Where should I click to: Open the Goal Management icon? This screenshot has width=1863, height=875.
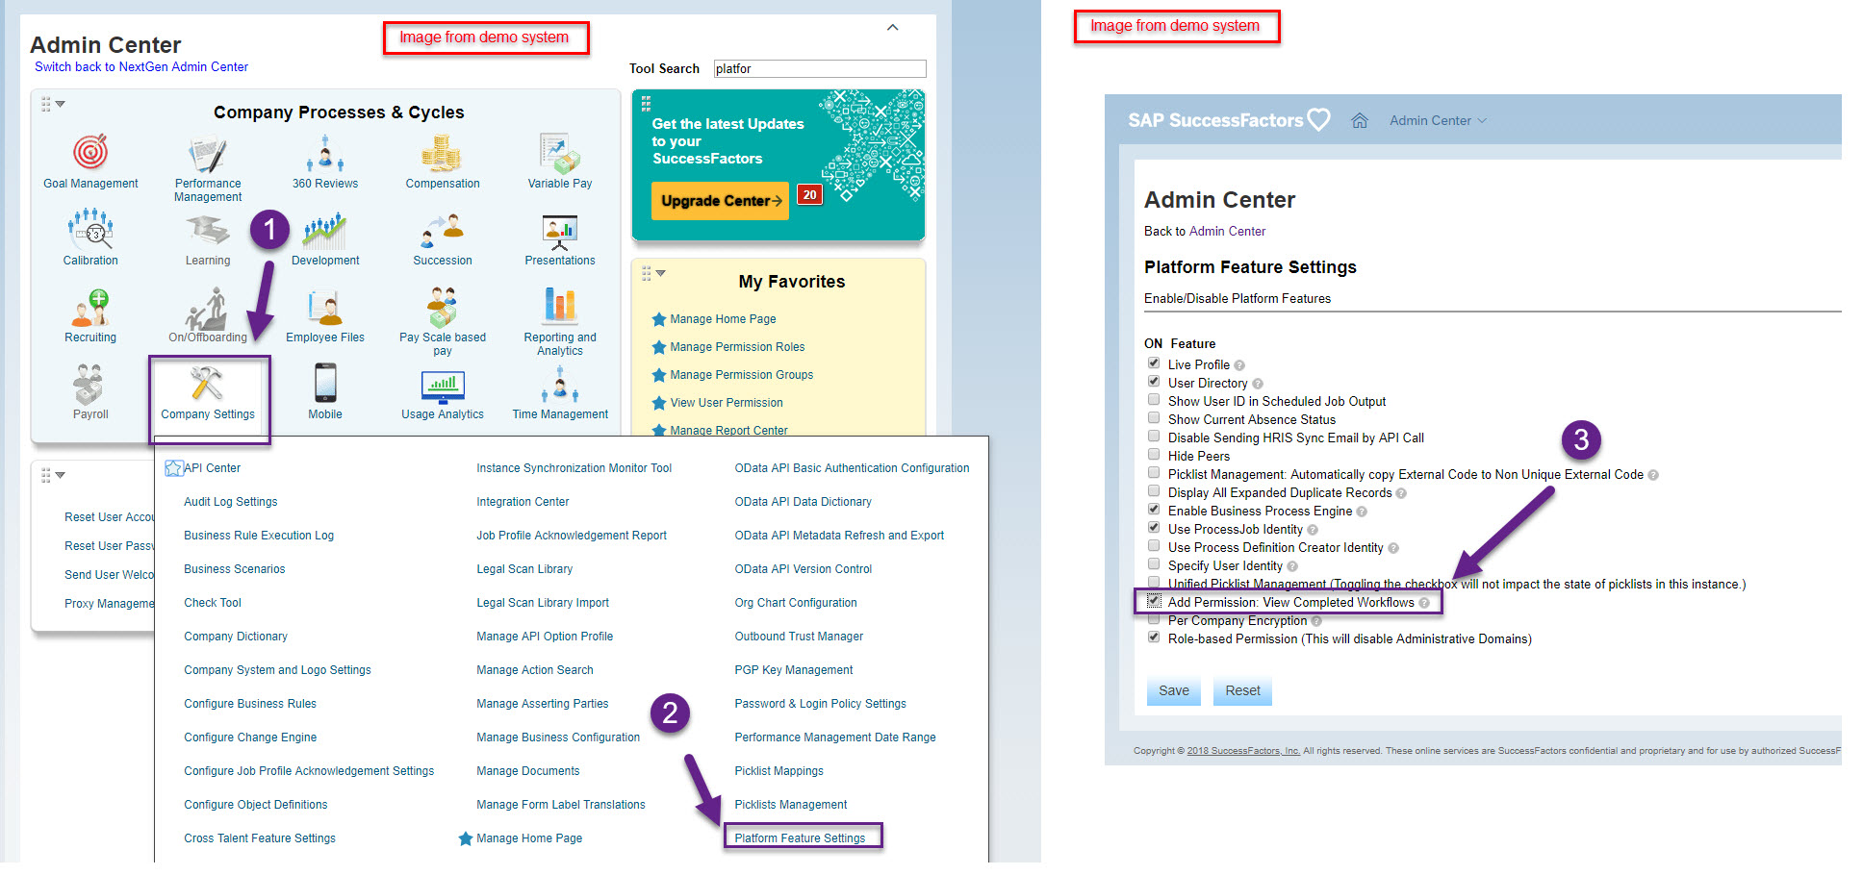(x=90, y=152)
